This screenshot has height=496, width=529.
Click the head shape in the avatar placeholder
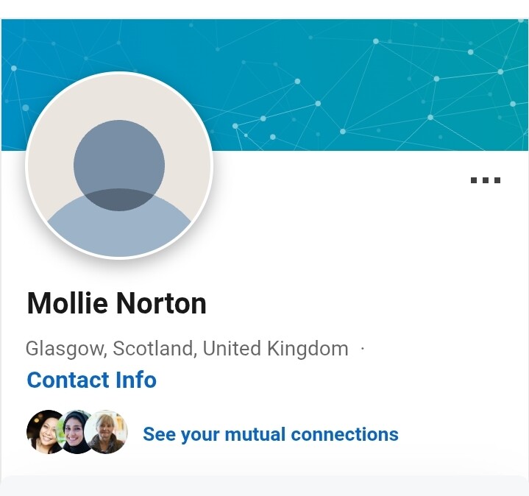tap(119, 162)
